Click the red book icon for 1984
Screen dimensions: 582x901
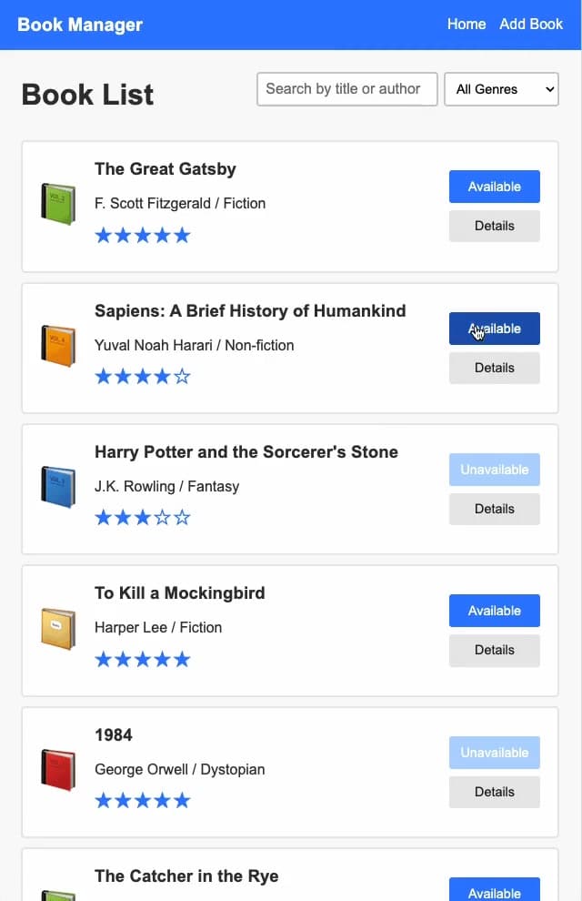58,770
